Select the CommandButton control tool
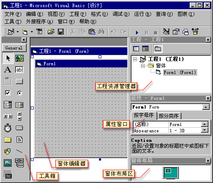This screenshot has width=213, height=183. tap(19, 82)
